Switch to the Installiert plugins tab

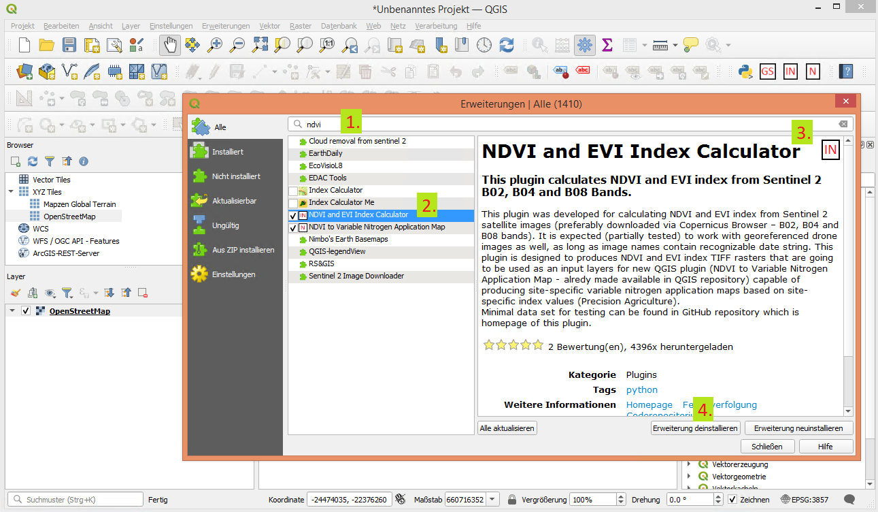235,152
